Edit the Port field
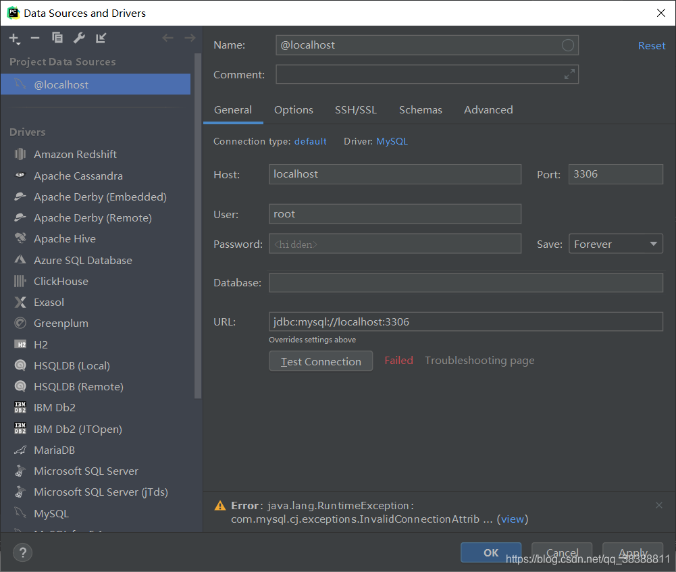 tap(616, 174)
